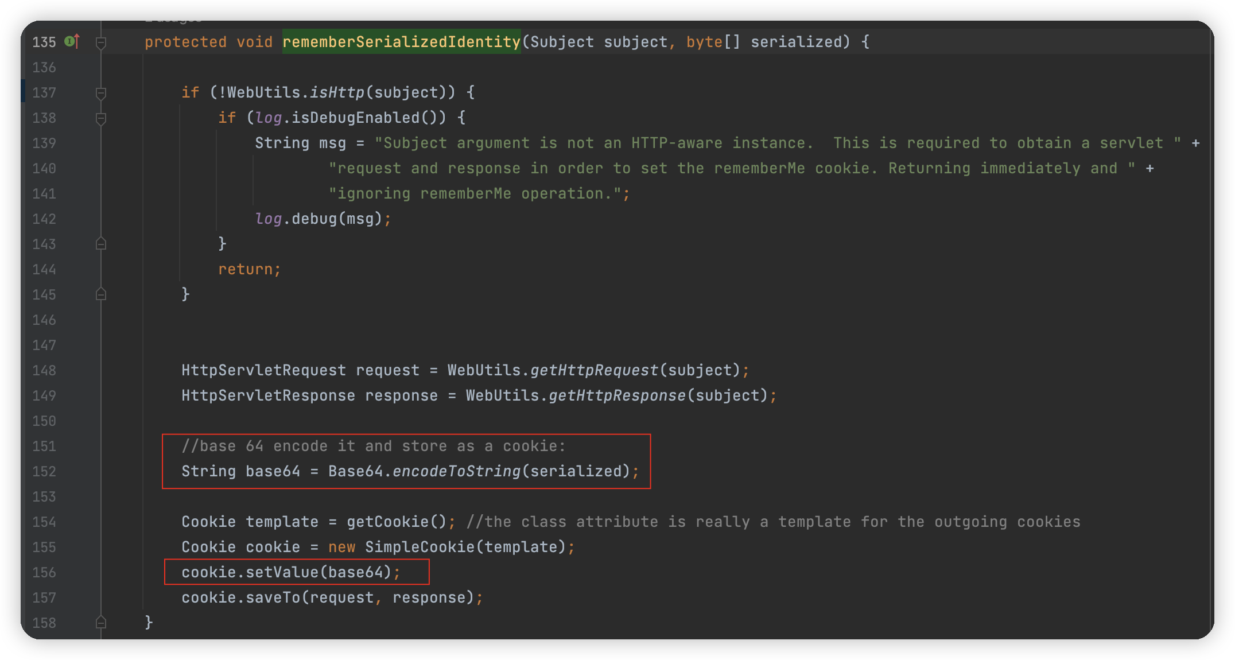Click the fold end marker on line 145
Image resolution: width=1235 pixels, height=660 pixels.
[x=101, y=295]
